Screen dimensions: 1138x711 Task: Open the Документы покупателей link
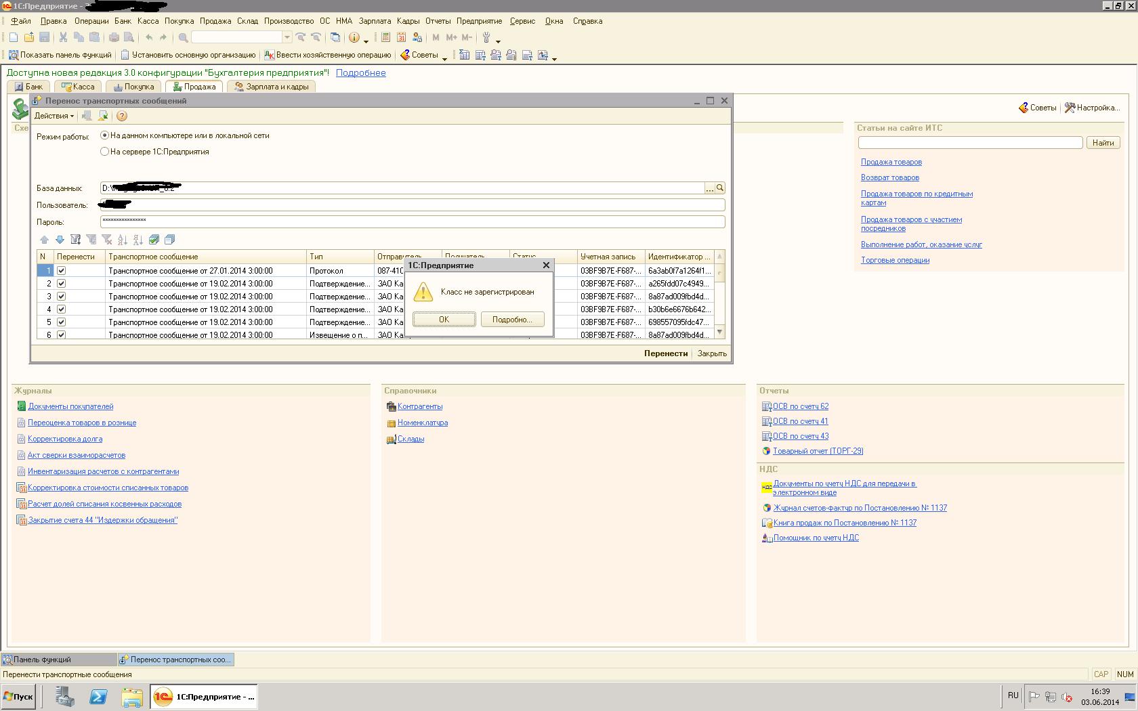click(70, 406)
